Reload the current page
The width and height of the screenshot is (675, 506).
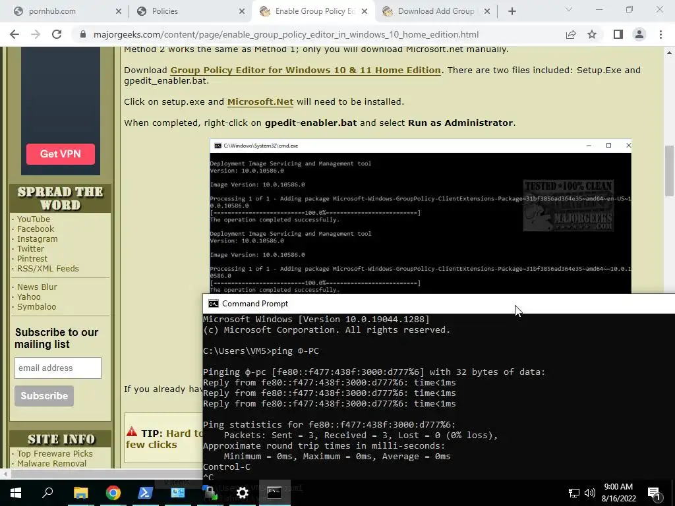point(57,34)
